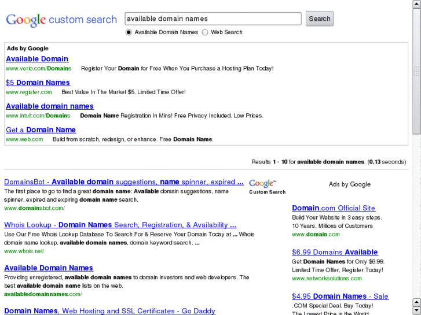
Task: Click the 'Results 1 - 10' statistics text
Action: pos(329,162)
